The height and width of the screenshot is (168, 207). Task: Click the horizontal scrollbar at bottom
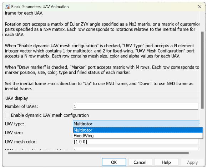tap(99, 153)
